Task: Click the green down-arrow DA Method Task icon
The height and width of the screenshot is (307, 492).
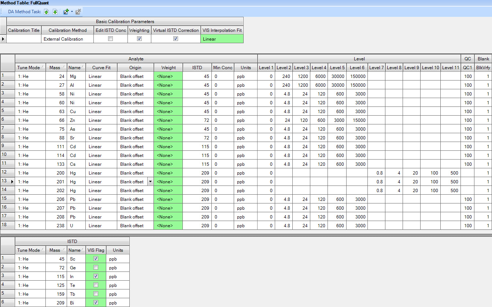Action: click(55, 12)
